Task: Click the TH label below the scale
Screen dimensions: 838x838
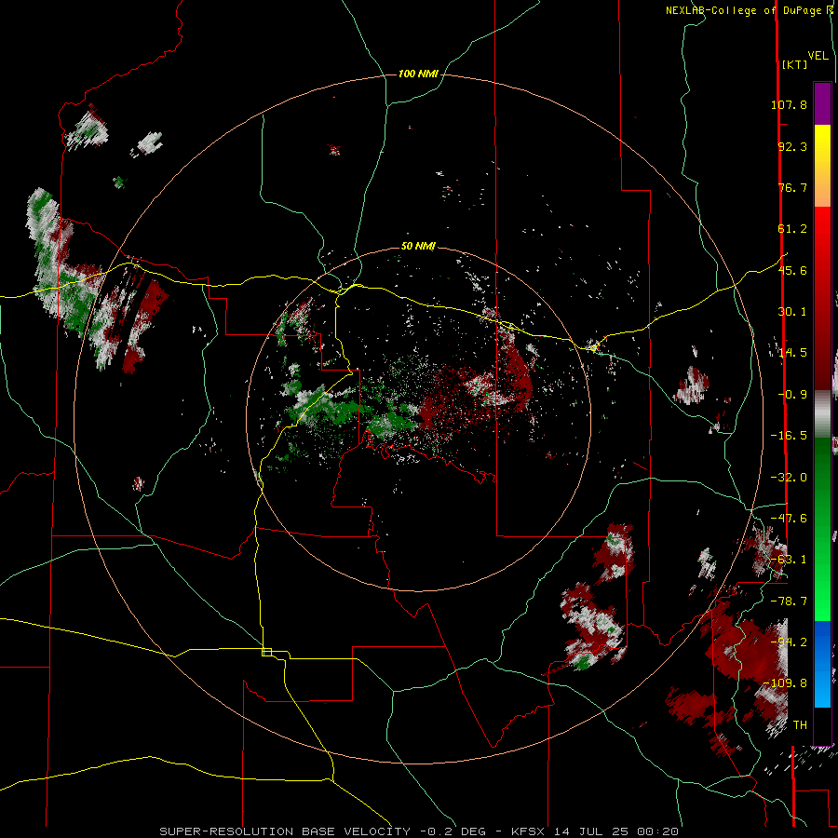Action: click(800, 725)
